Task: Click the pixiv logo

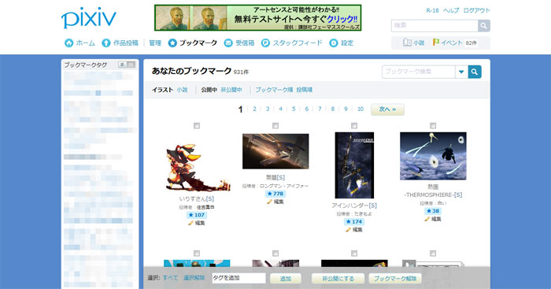Action: (x=88, y=18)
